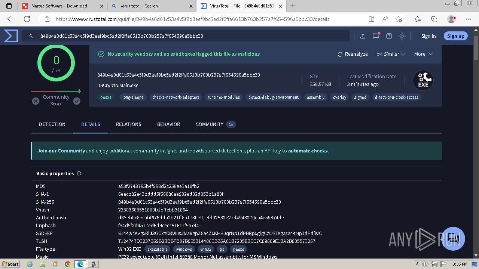
Task: Open the DETECTION tab
Action: tap(52, 124)
